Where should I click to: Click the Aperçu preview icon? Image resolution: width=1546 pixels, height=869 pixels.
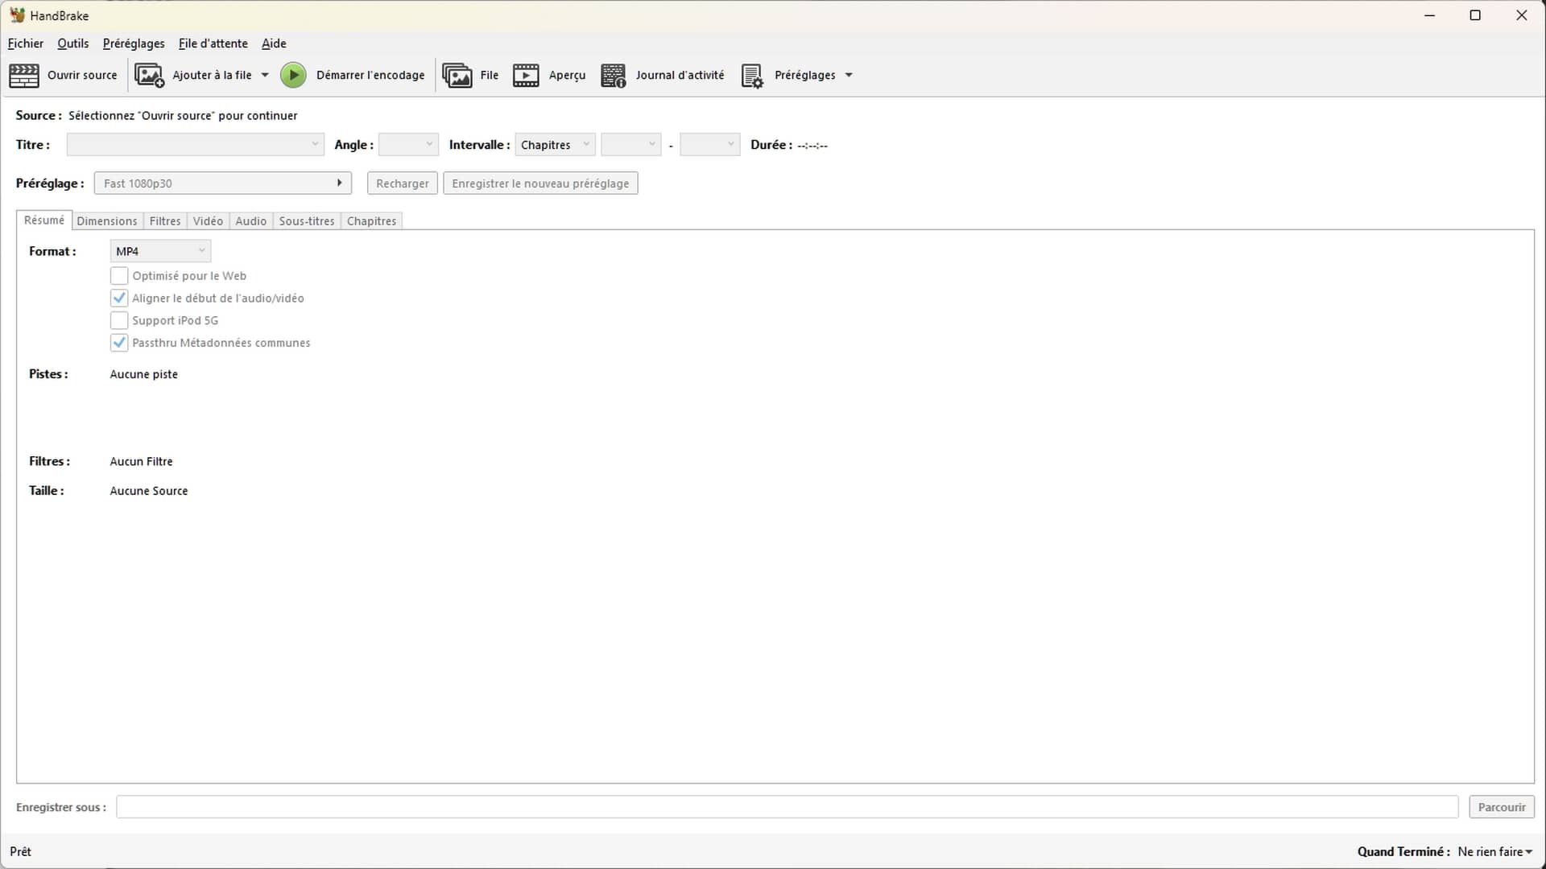526,76
